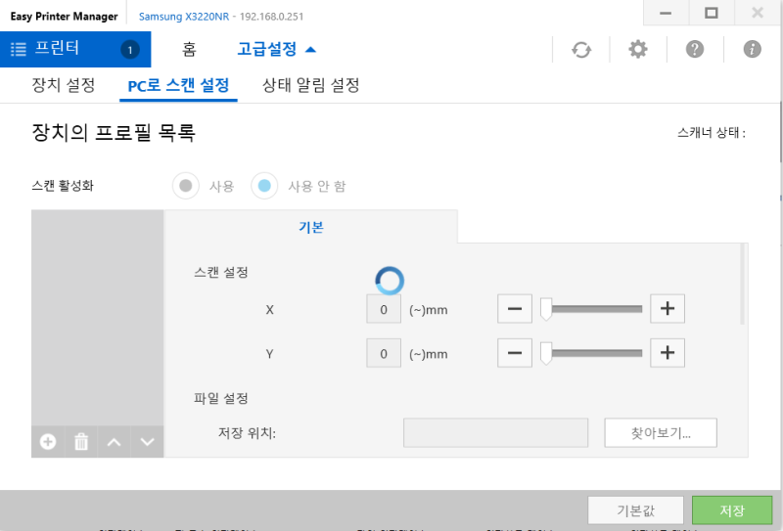Click the Y size slider handle
The width and height of the screenshot is (783, 531).
[546, 353]
